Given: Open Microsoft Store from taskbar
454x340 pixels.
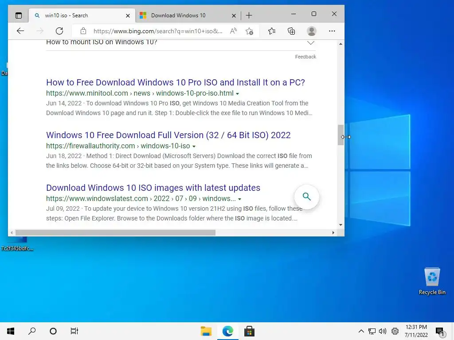Looking at the screenshot, I should click(x=249, y=331).
